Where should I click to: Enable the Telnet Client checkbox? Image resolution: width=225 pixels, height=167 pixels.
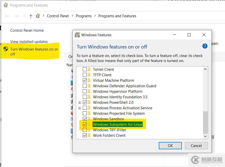[x=85, y=69]
